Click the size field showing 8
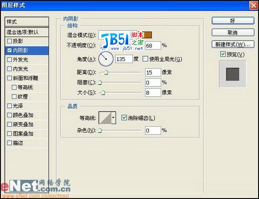259x199 pixels. (153, 92)
